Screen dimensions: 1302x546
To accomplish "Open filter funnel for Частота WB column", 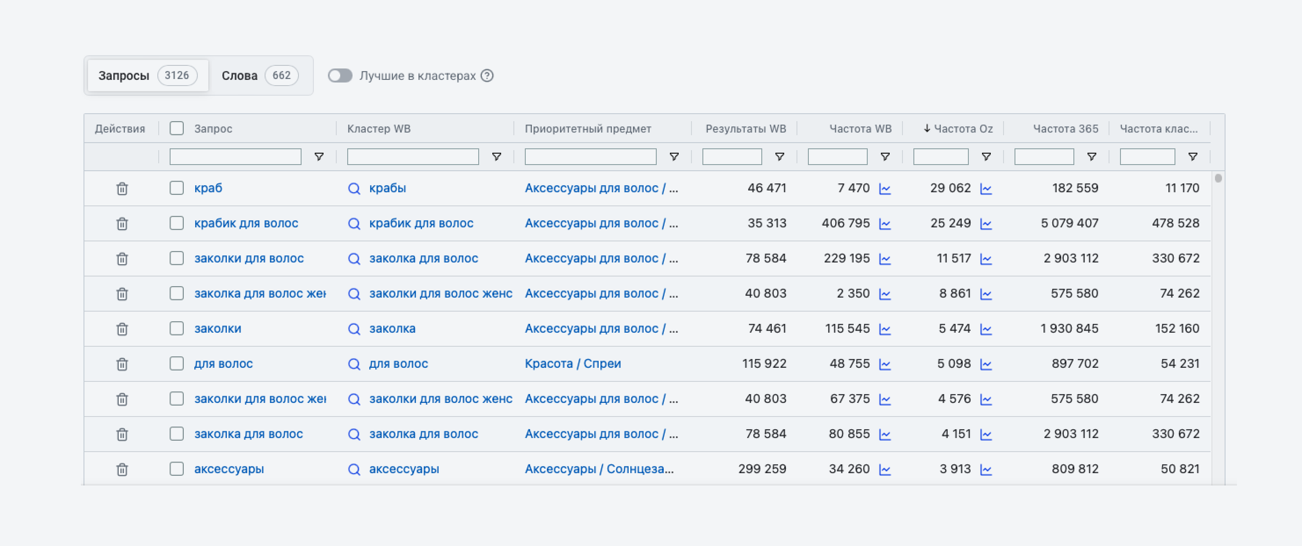I will click(885, 157).
